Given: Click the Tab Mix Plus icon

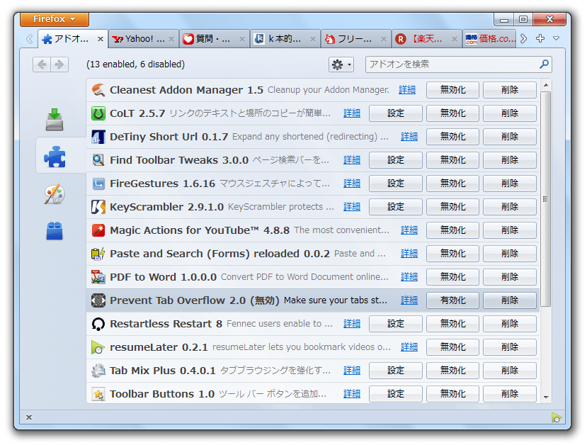Looking at the screenshot, I should coord(98,371).
